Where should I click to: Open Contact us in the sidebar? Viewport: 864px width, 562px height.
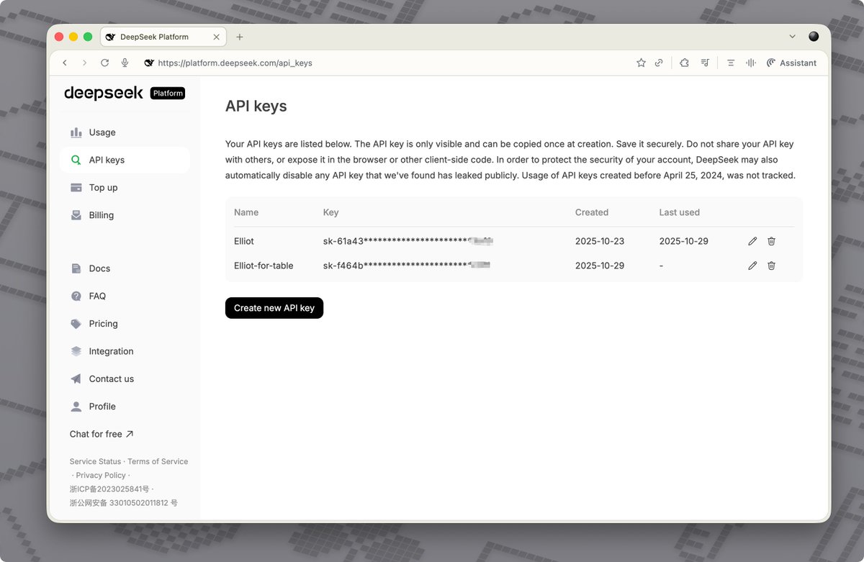point(125,379)
